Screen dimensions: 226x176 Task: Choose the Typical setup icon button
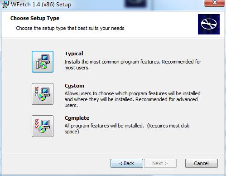43,62
